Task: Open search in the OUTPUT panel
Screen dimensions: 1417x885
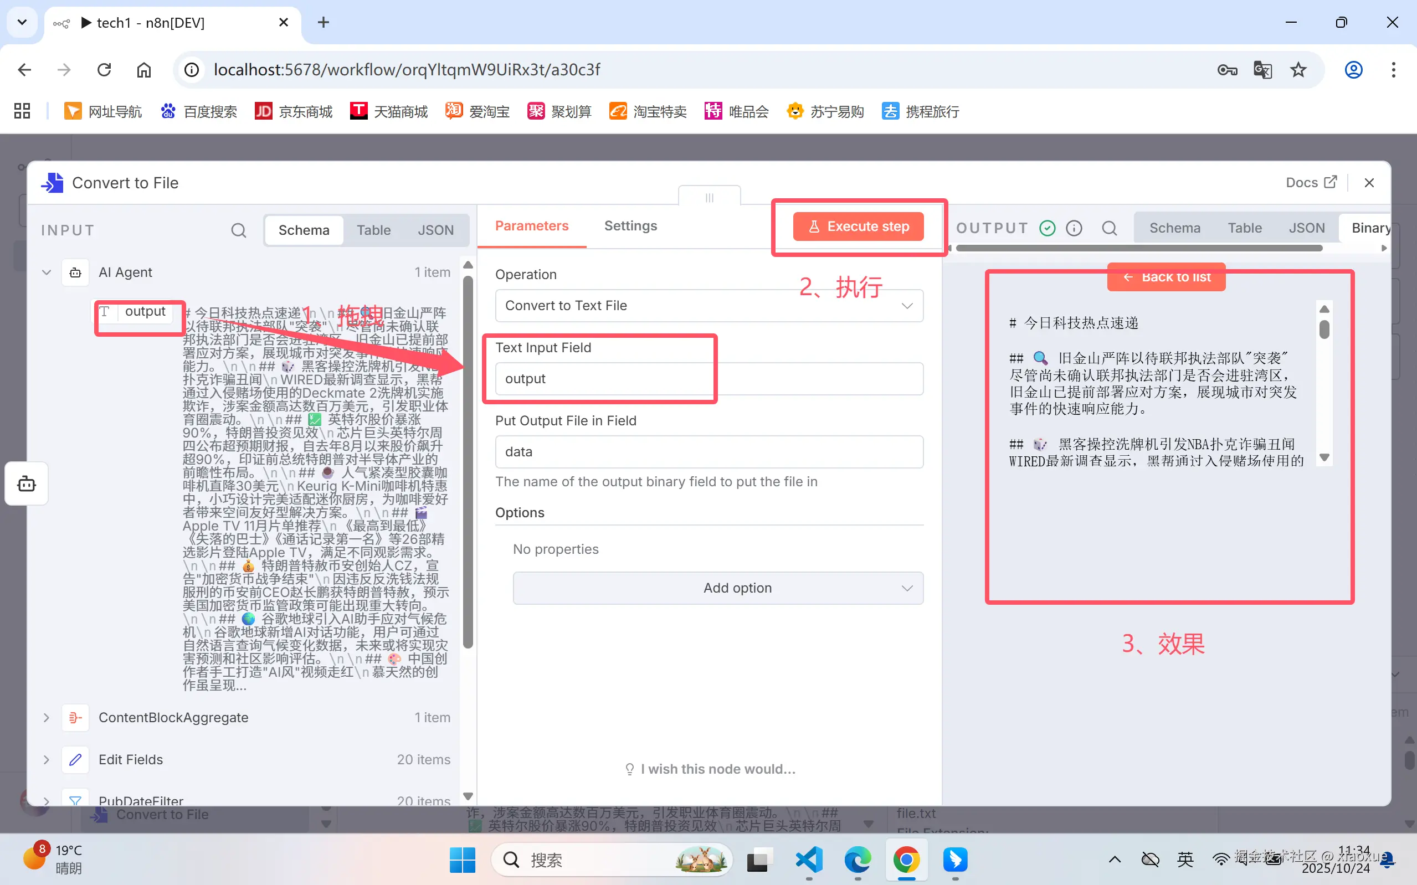Action: click(x=1109, y=228)
